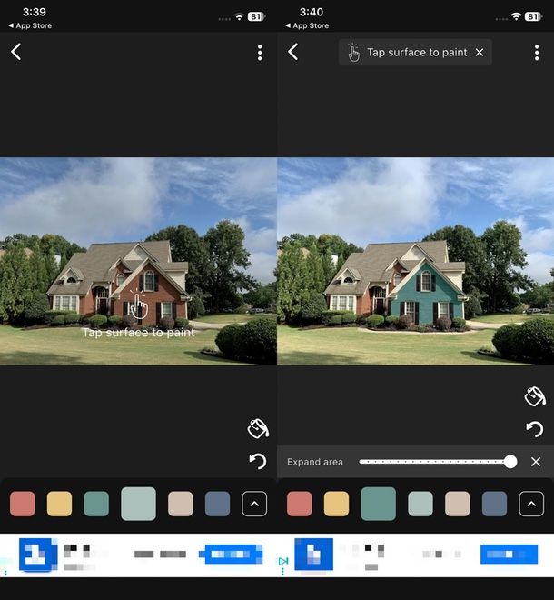
Task: Open the ad app icon on right banner
Action: click(x=313, y=555)
